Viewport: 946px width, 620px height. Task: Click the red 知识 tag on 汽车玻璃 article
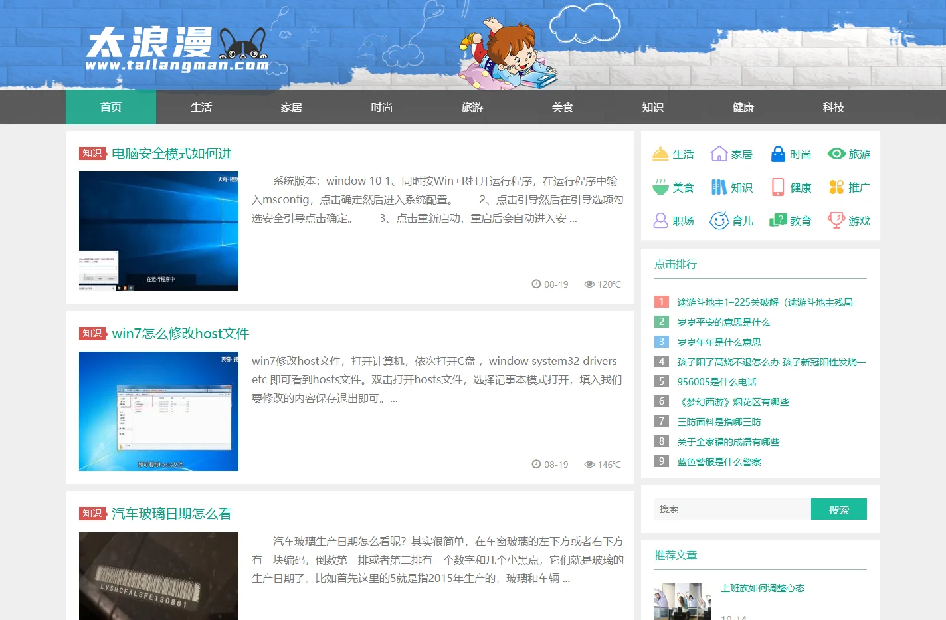93,514
